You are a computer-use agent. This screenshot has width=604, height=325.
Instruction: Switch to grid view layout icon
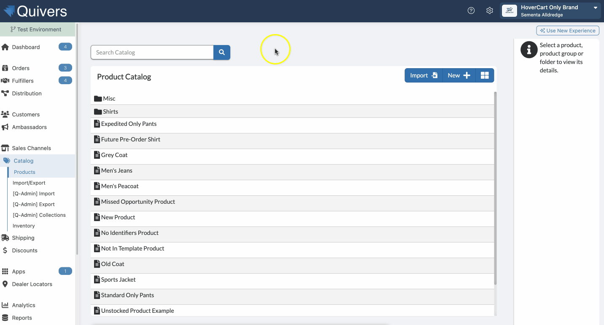(485, 75)
